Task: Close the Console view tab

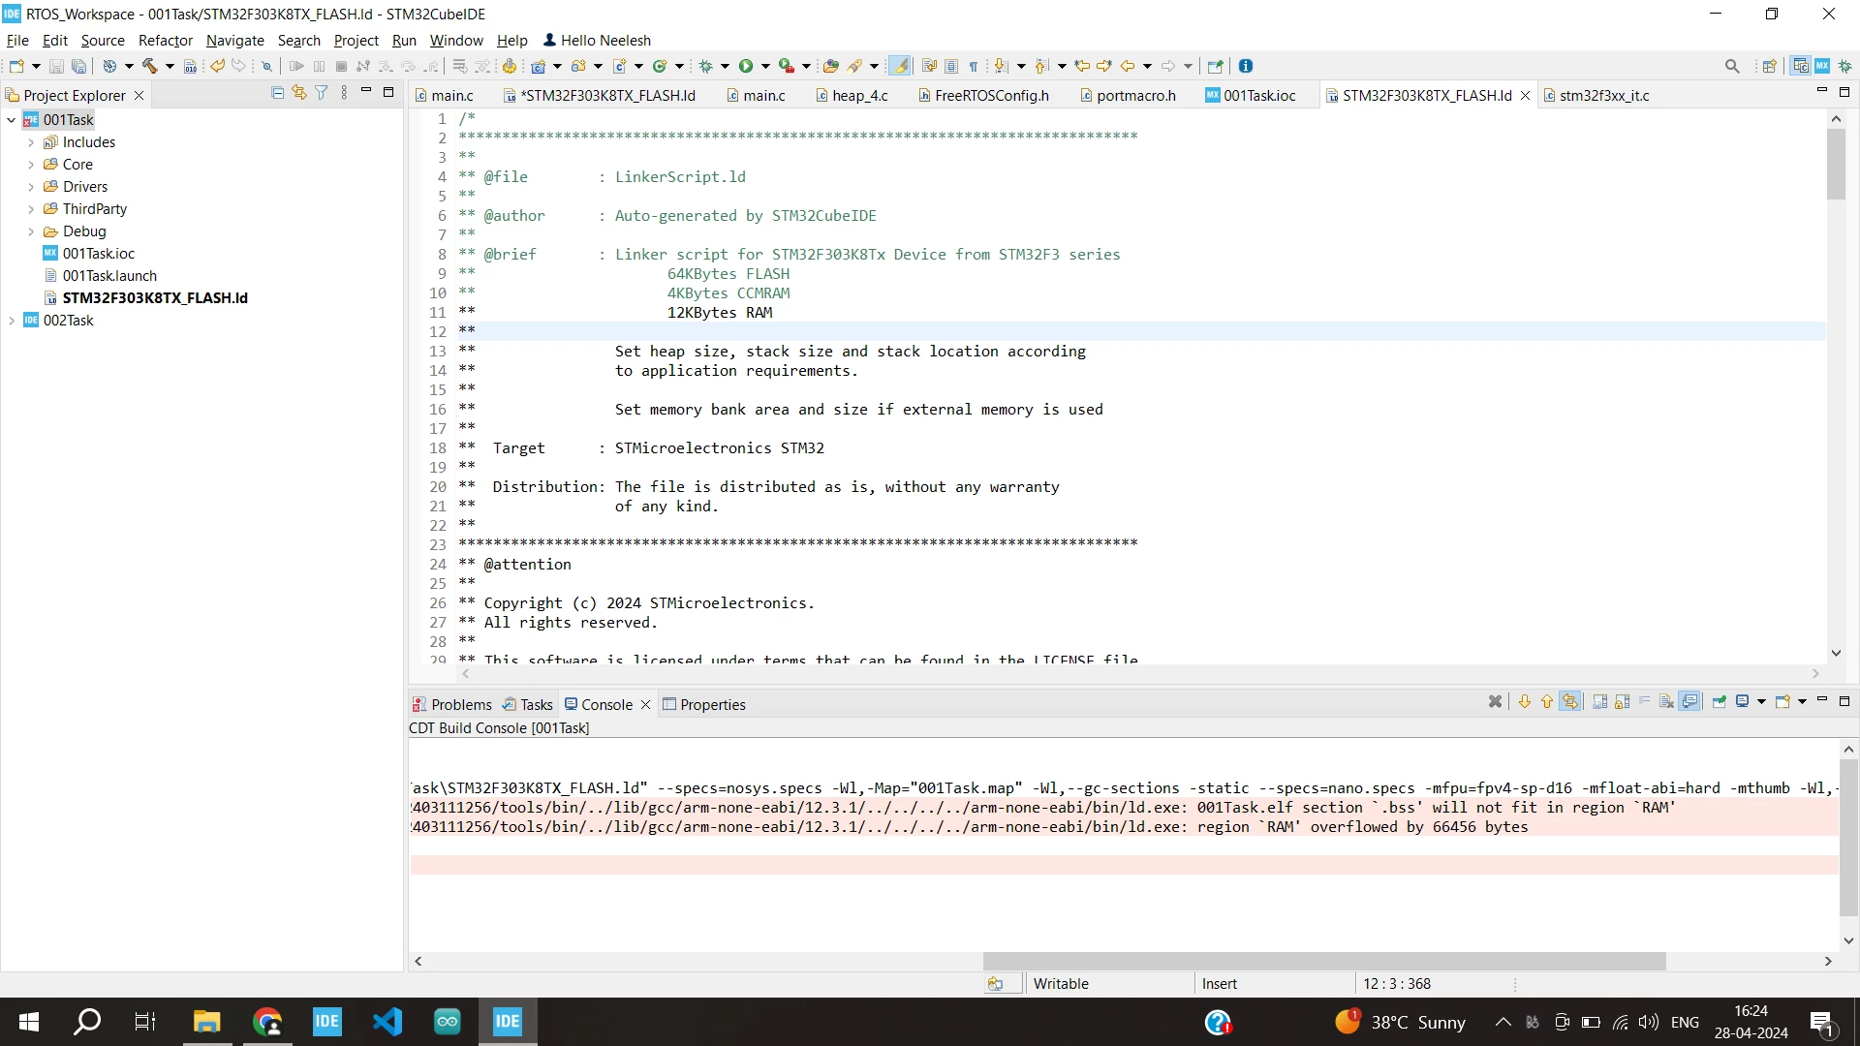Action: pos(645,704)
